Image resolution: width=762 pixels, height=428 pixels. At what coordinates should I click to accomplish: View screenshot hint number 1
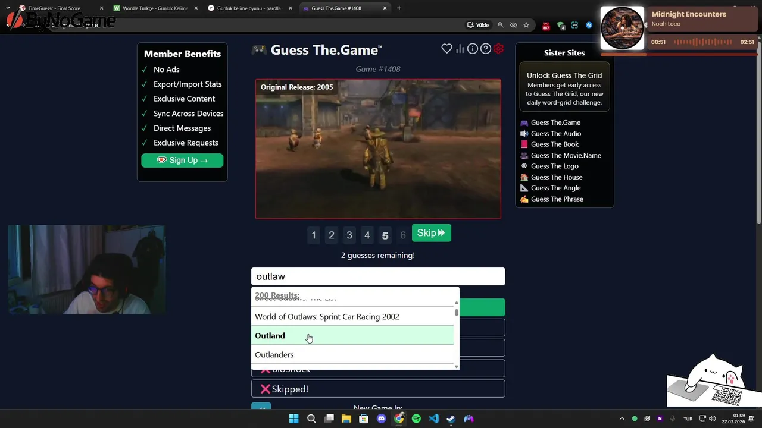(314, 235)
